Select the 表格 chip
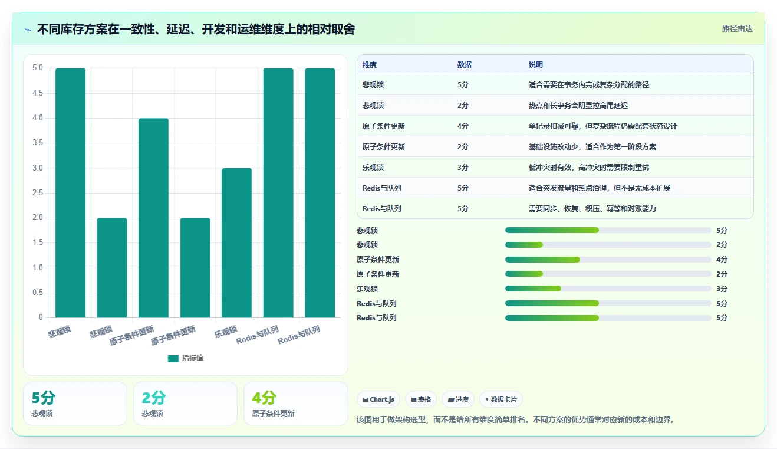The image size is (777, 449). 421,399
